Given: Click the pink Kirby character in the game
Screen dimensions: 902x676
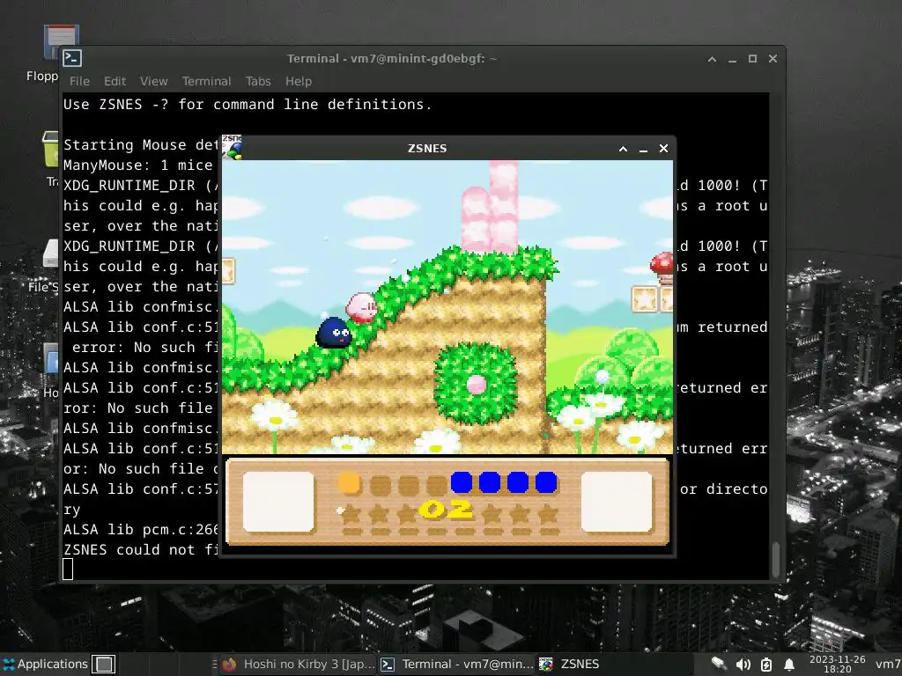Looking at the screenshot, I should click(361, 307).
